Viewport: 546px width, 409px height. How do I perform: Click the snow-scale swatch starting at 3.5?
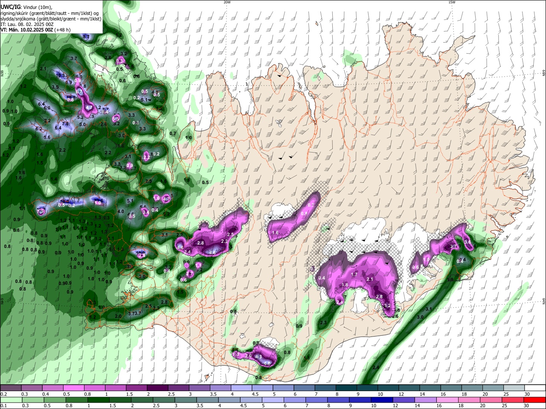[220, 388]
